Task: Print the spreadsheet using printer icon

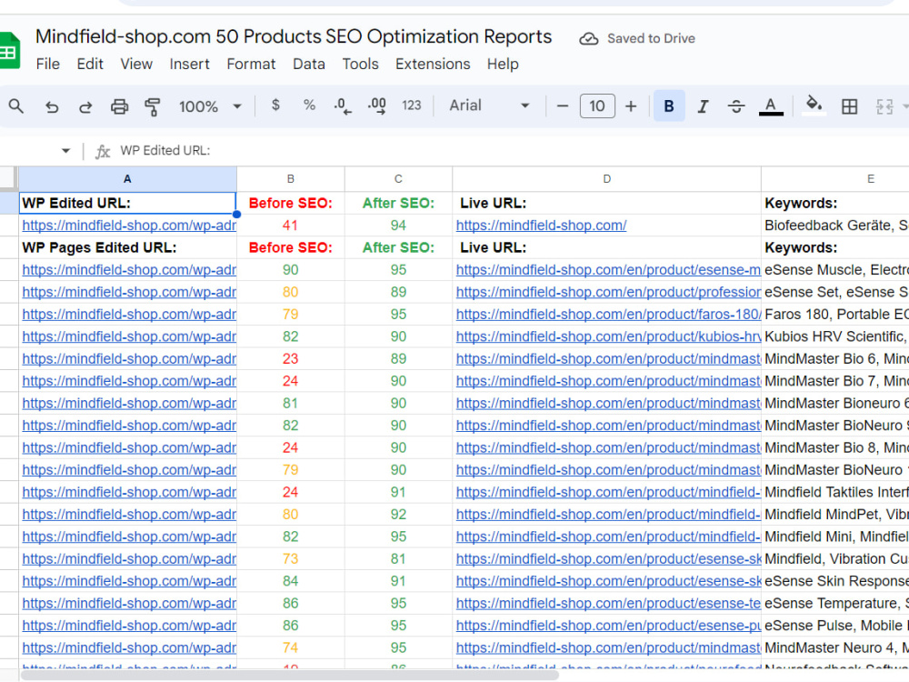Action: coord(119,106)
